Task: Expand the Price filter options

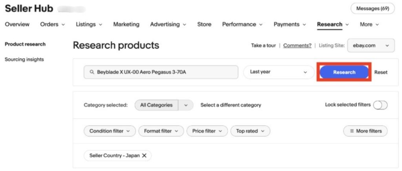Action: (207, 131)
